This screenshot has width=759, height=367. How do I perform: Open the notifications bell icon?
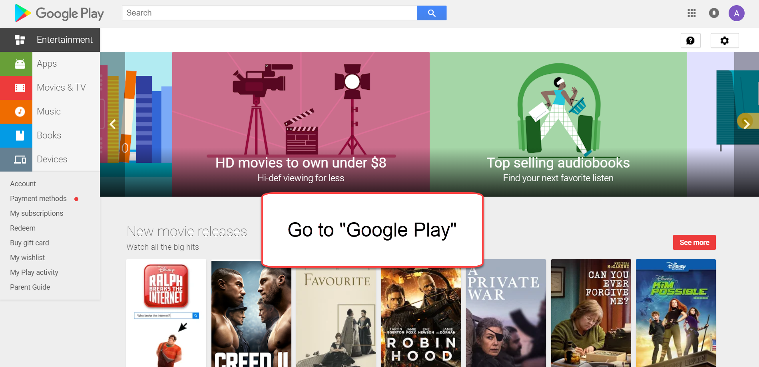click(x=714, y=13)
